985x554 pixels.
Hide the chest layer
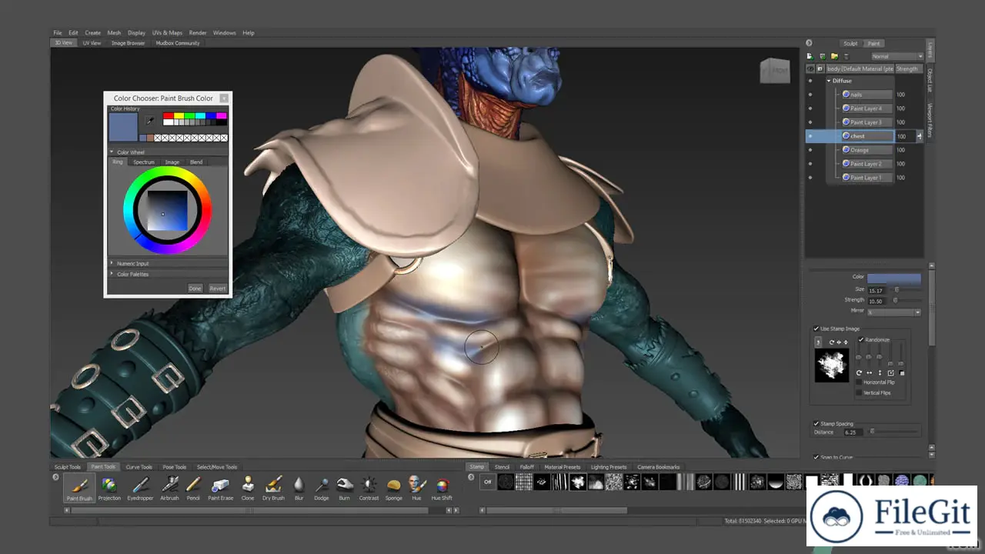click(x=810, y=136)
